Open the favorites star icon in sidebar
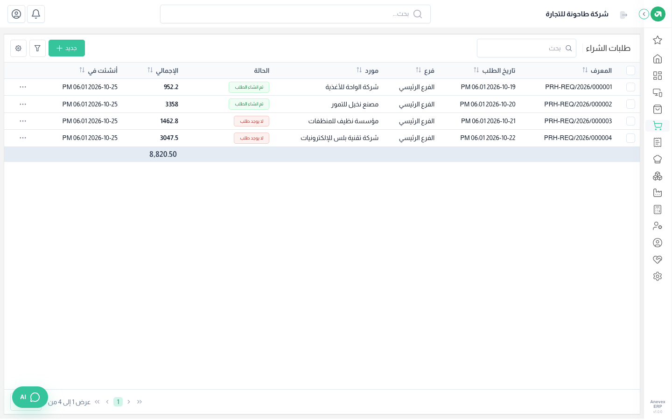Viewport: 672px width, 420px height. pyautogui.click(x=658, y=40)
